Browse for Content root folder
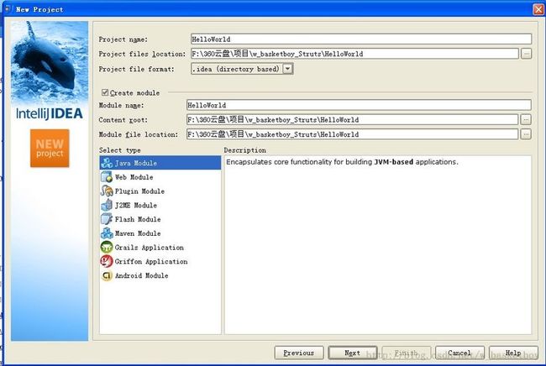 (526, 119)
